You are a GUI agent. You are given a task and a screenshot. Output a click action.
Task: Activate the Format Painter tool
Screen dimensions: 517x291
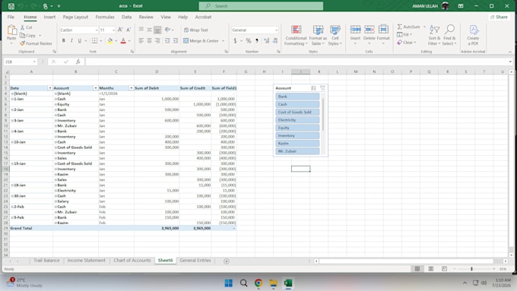(36, 43)
